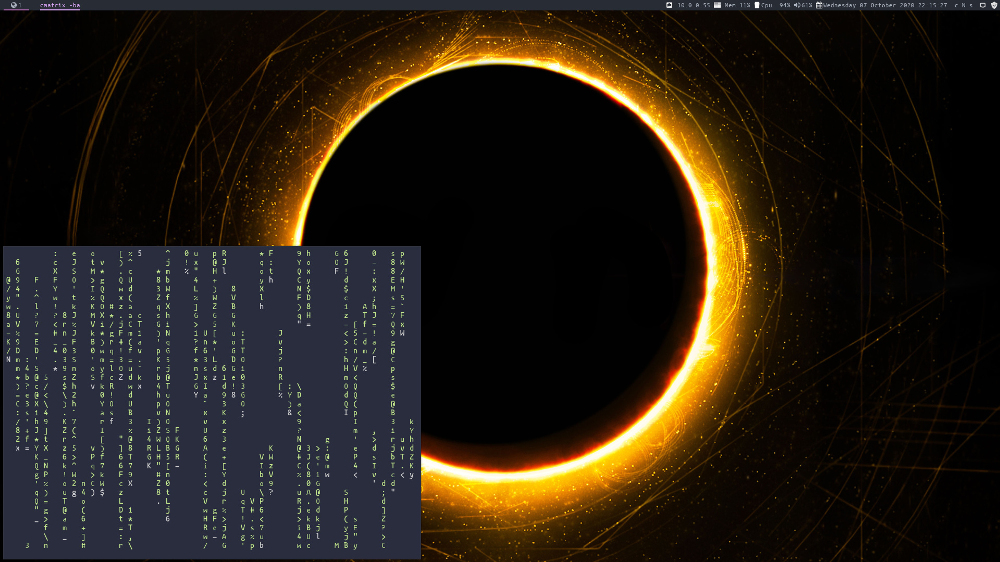Click the 22:15:27 clock time

click(x=933, y=5)
